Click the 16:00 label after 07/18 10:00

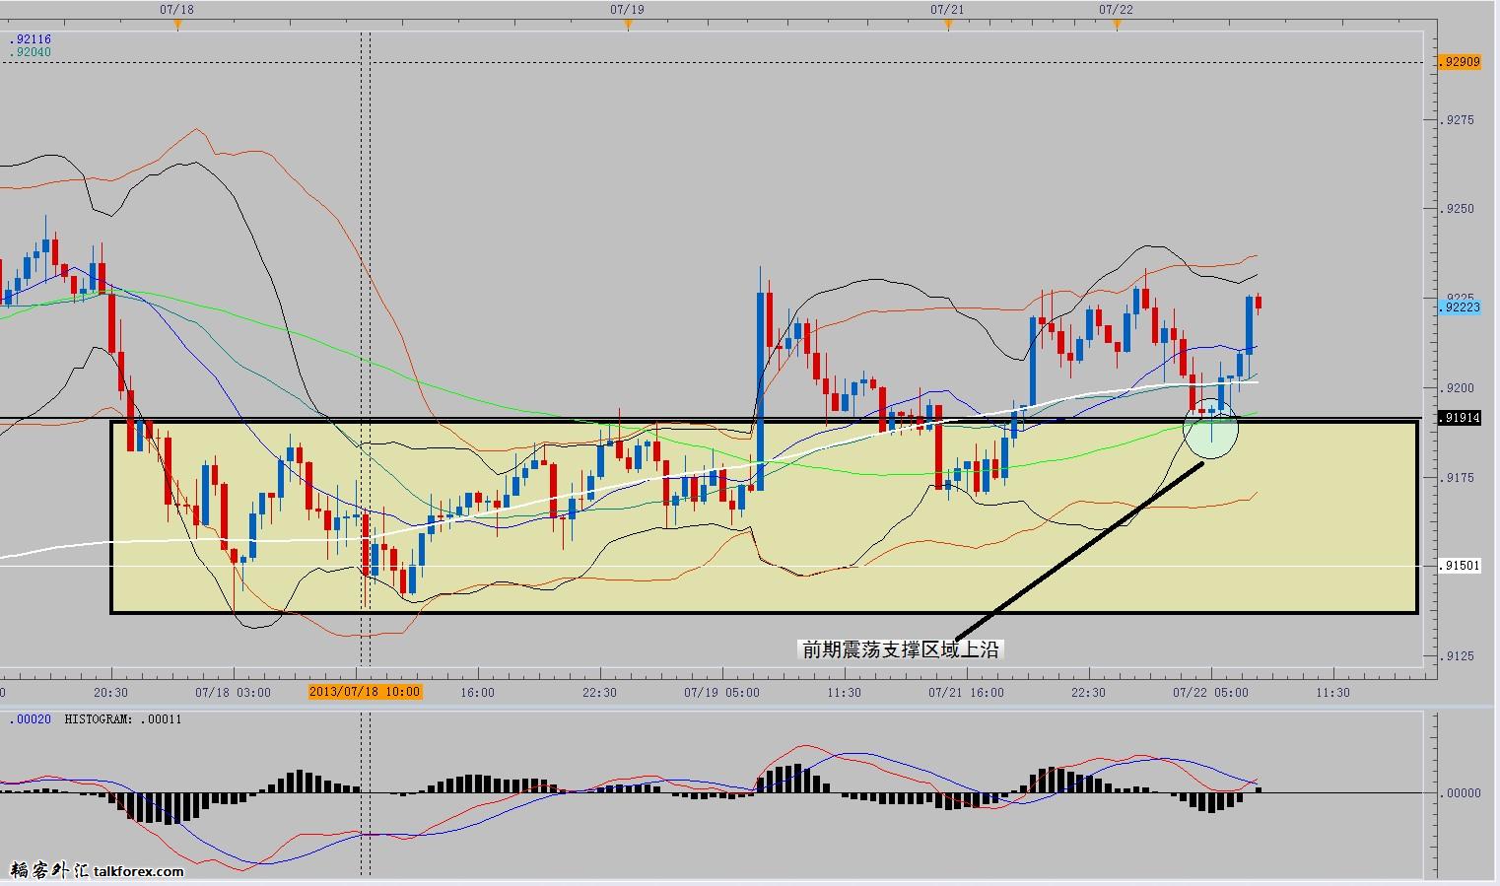coord(477,692)
